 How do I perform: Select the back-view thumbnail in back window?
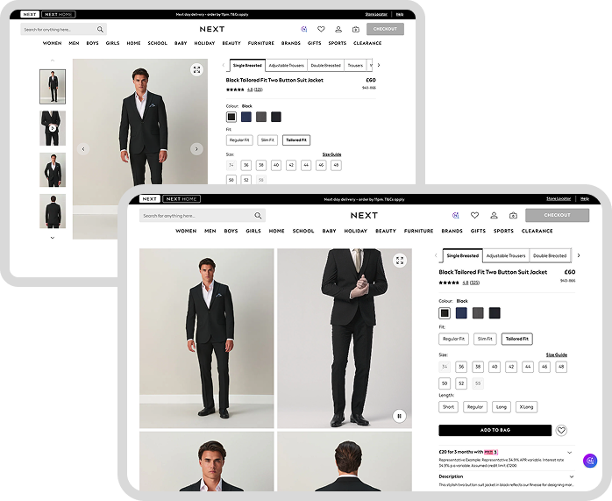click(53, 211)
